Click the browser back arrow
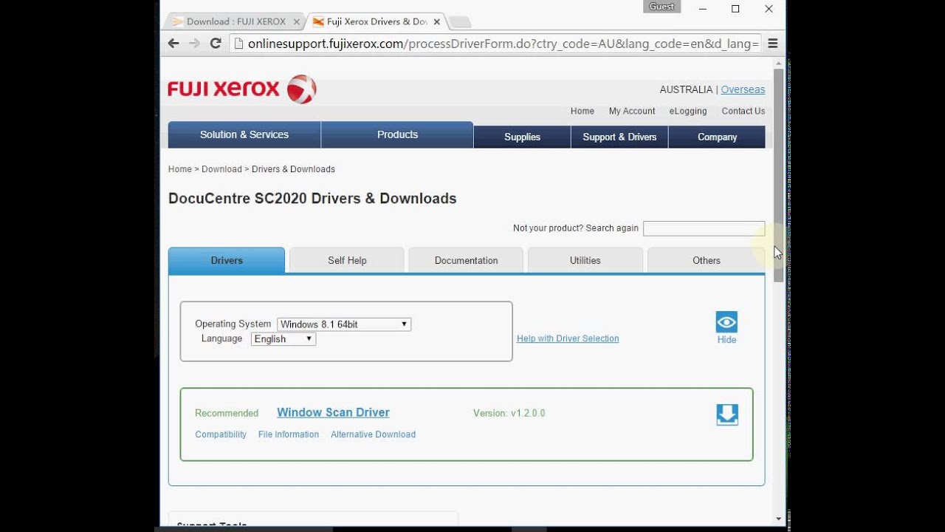This screenshot has width=945, height=532. pyautogui.click(x=173, y=44)
